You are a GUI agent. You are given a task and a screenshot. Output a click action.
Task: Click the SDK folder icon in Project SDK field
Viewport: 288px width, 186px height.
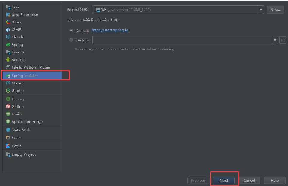pos(98,10)
